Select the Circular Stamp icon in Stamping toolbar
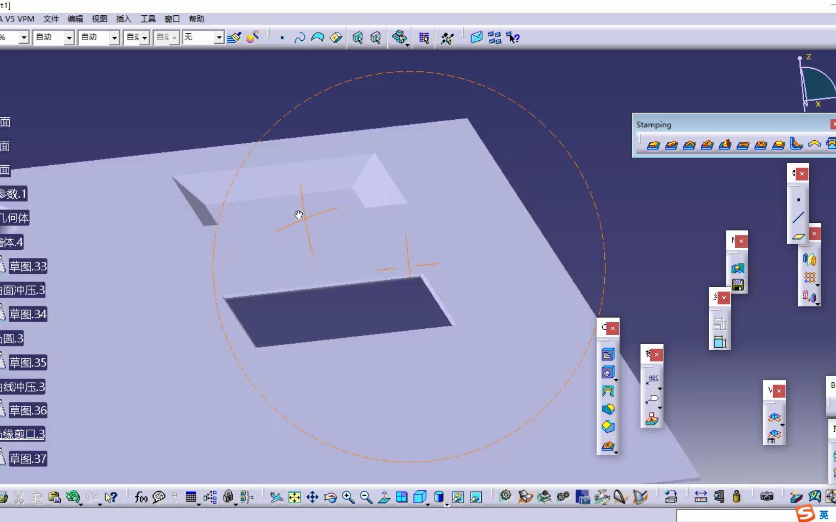 (778, 145)
